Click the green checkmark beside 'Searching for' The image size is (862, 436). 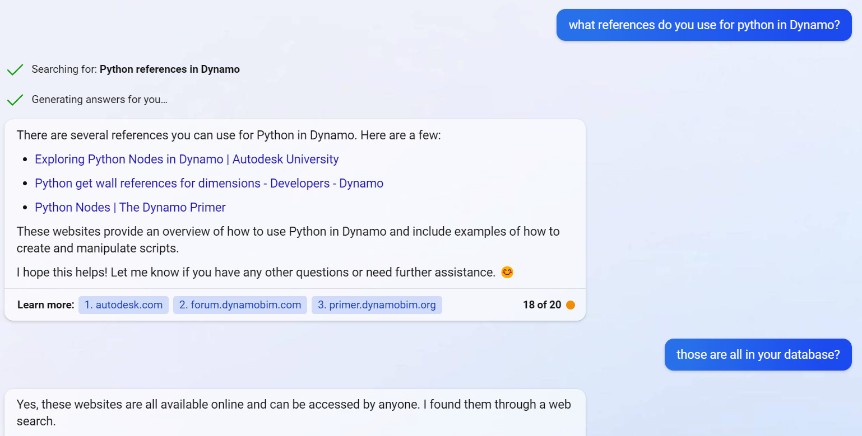[15, 69]
